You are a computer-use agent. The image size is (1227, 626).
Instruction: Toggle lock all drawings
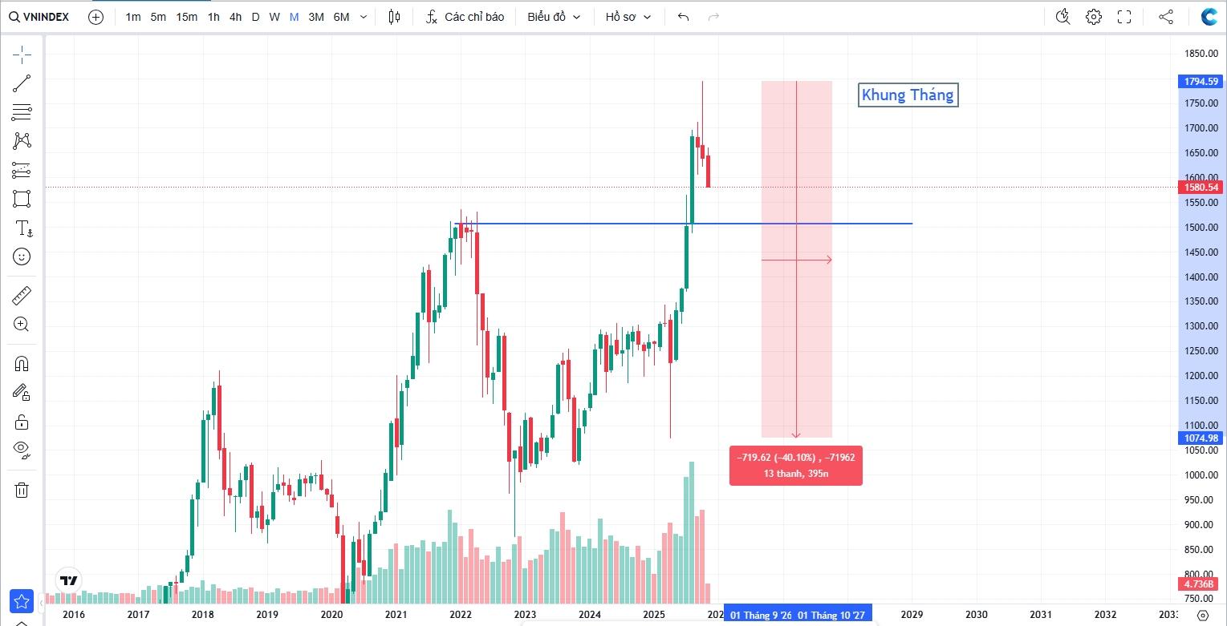(x=22, y=421)
